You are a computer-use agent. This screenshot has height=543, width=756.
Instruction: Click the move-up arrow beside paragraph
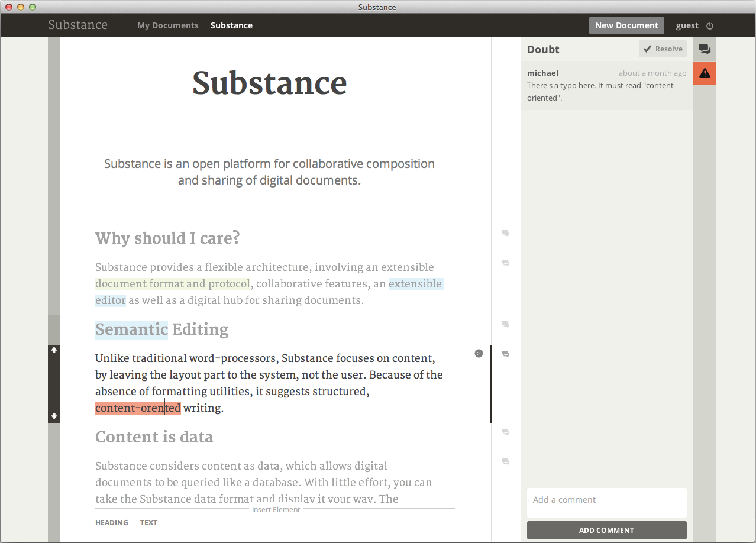[x=54, y=350]
